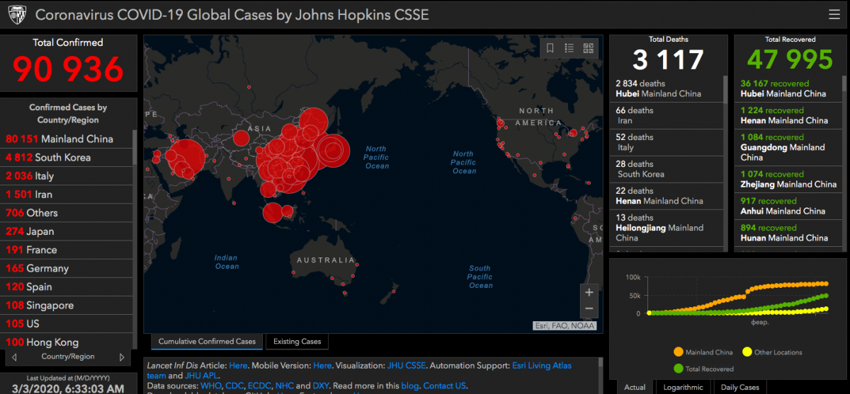Viewport: 850px width, 394px height.
Task: Select 4 812 South Korea row
Action: click(x=67, y=157)
